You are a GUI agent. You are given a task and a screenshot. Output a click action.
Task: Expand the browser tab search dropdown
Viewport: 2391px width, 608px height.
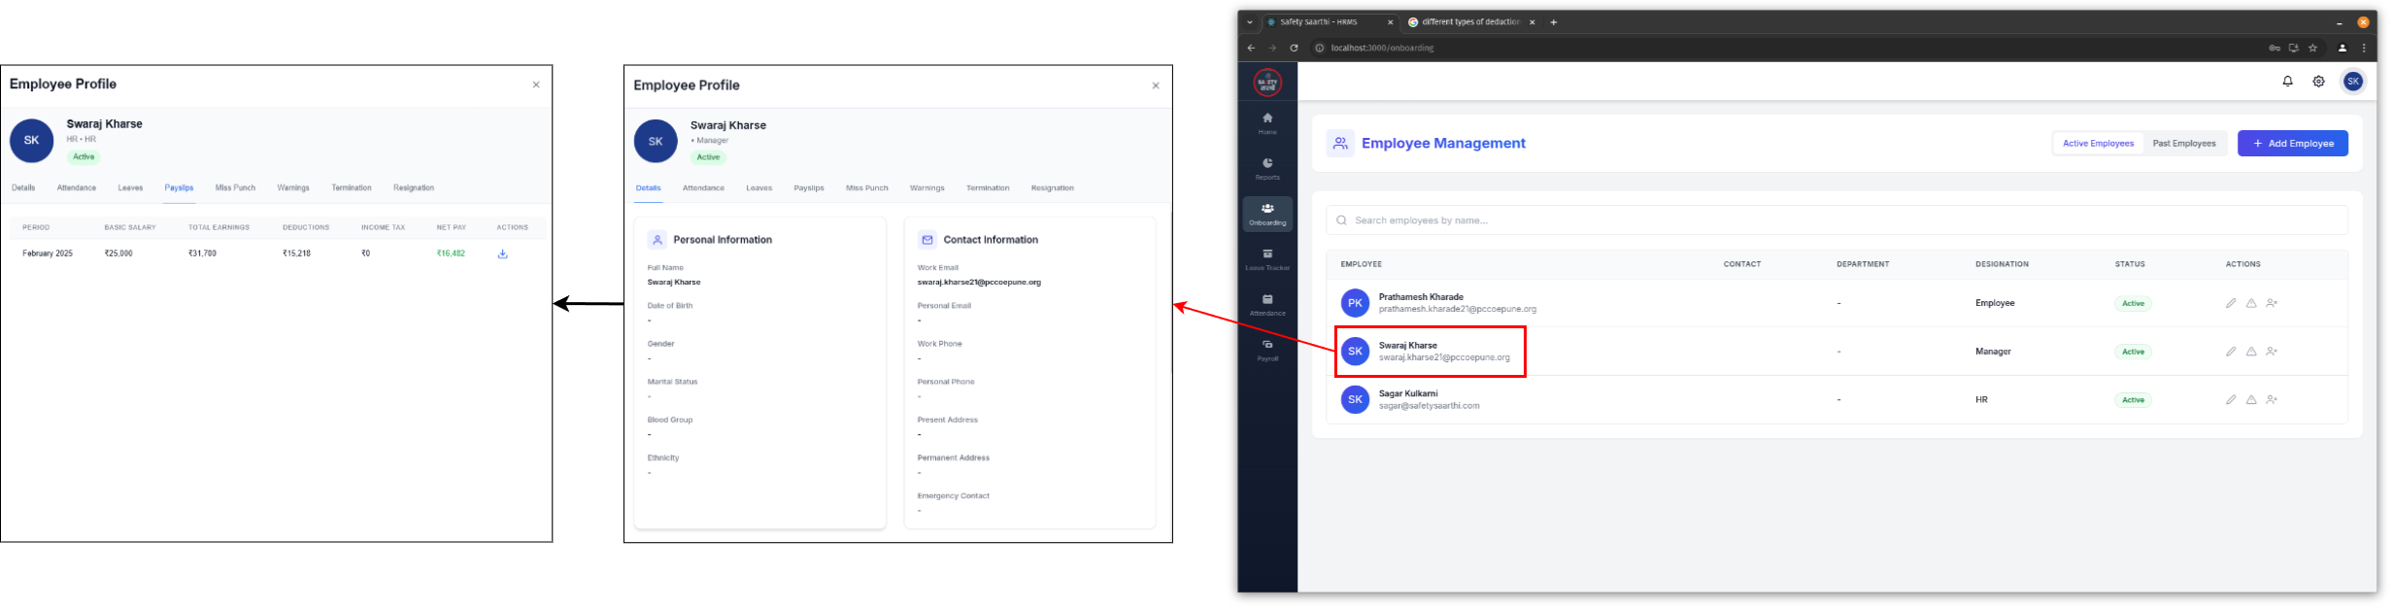point(1250,22)
